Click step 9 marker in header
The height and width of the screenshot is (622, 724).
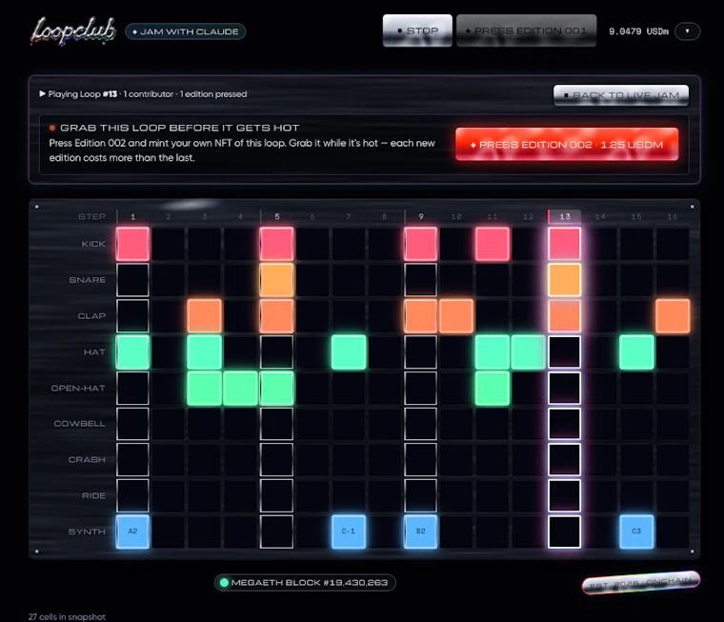(x=421, y=216)
